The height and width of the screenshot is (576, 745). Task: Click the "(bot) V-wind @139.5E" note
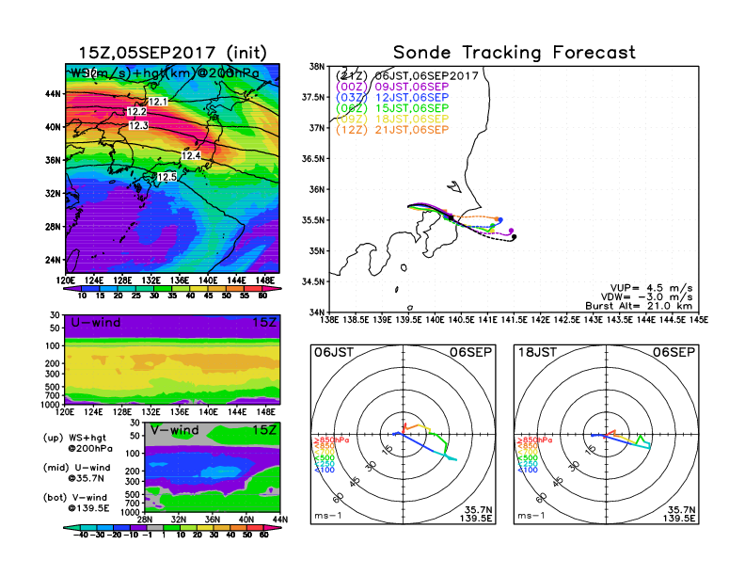76,503
